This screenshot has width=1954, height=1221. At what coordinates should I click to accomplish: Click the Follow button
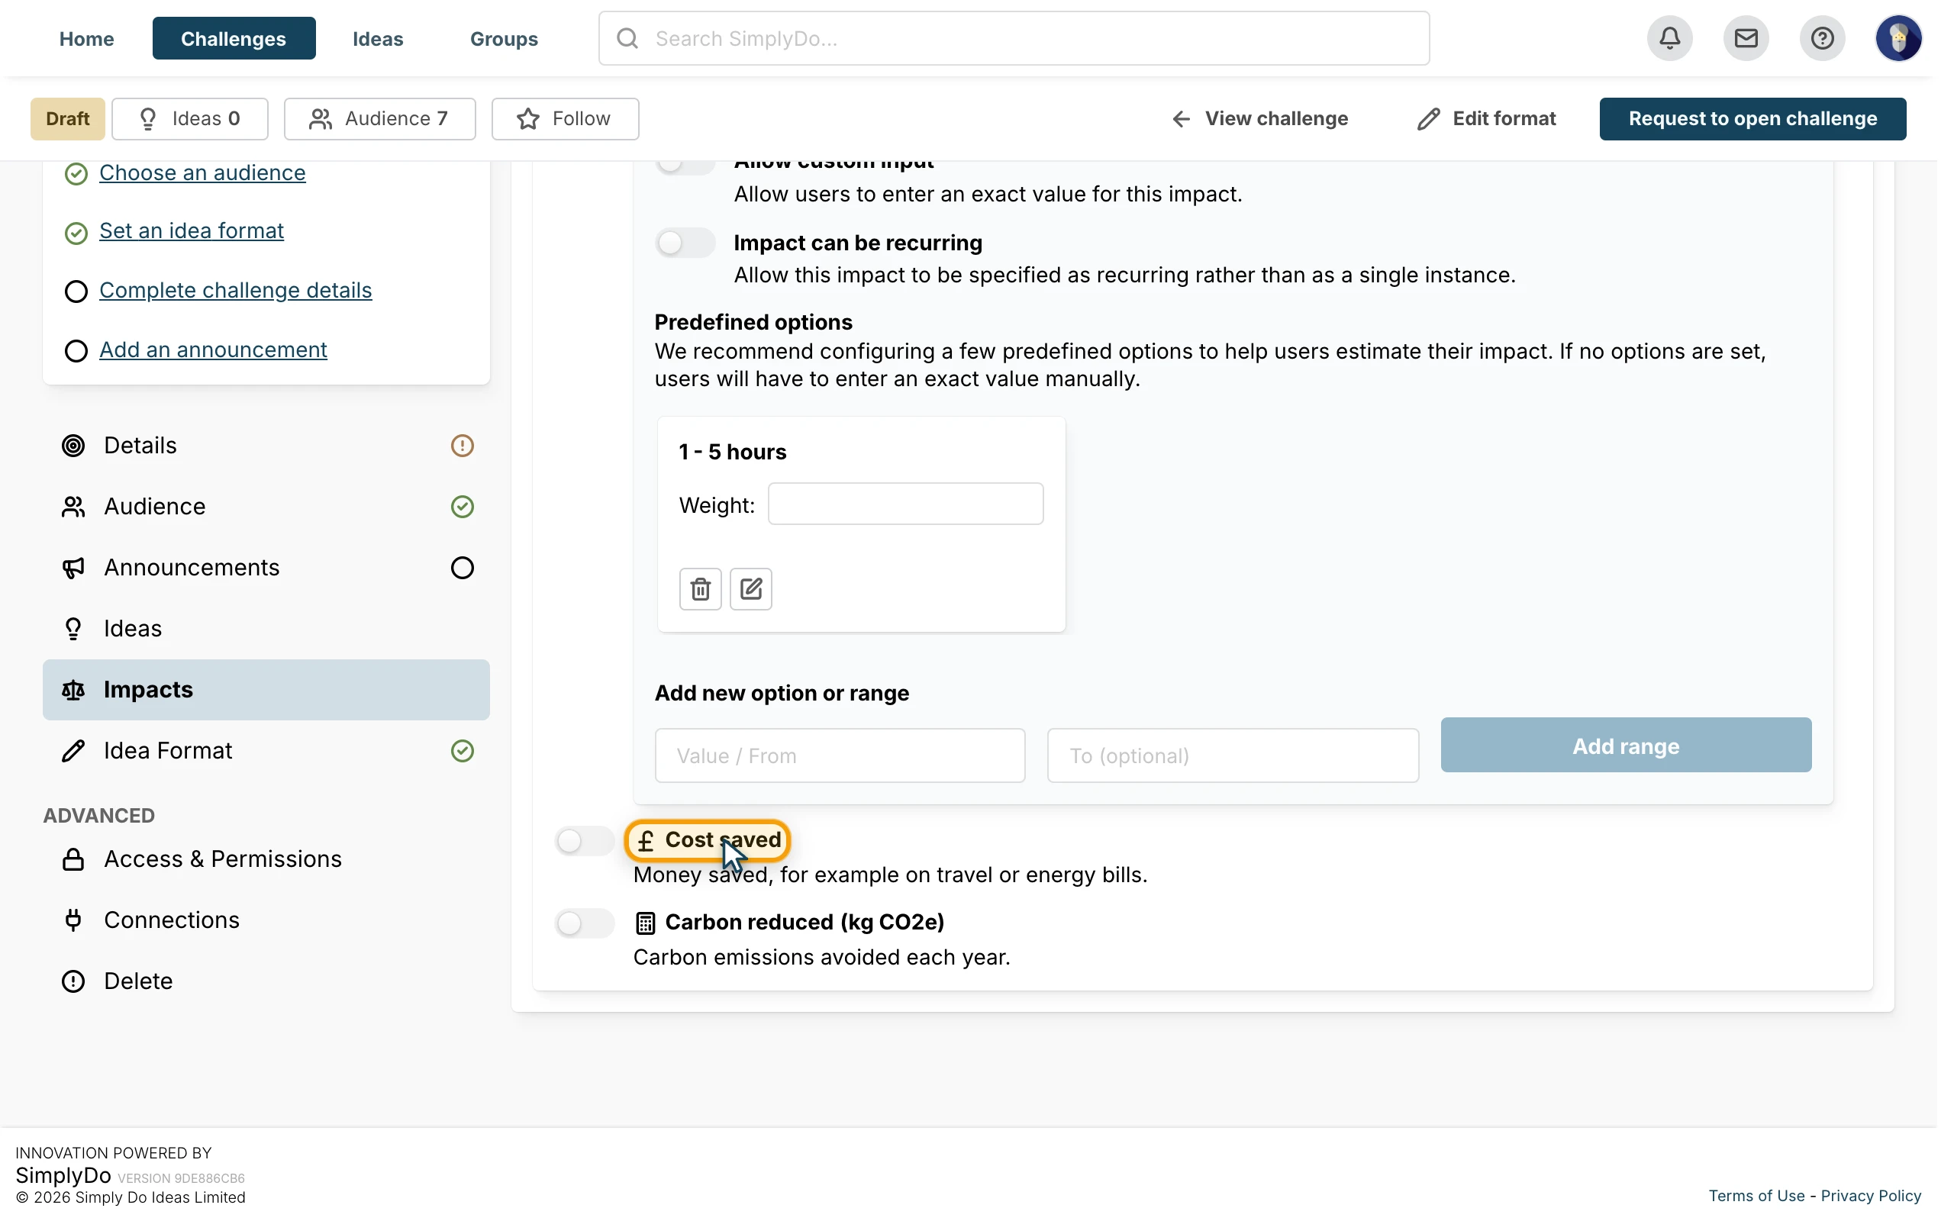565,119
